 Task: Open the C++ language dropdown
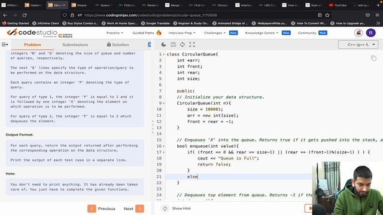[358, 45]
